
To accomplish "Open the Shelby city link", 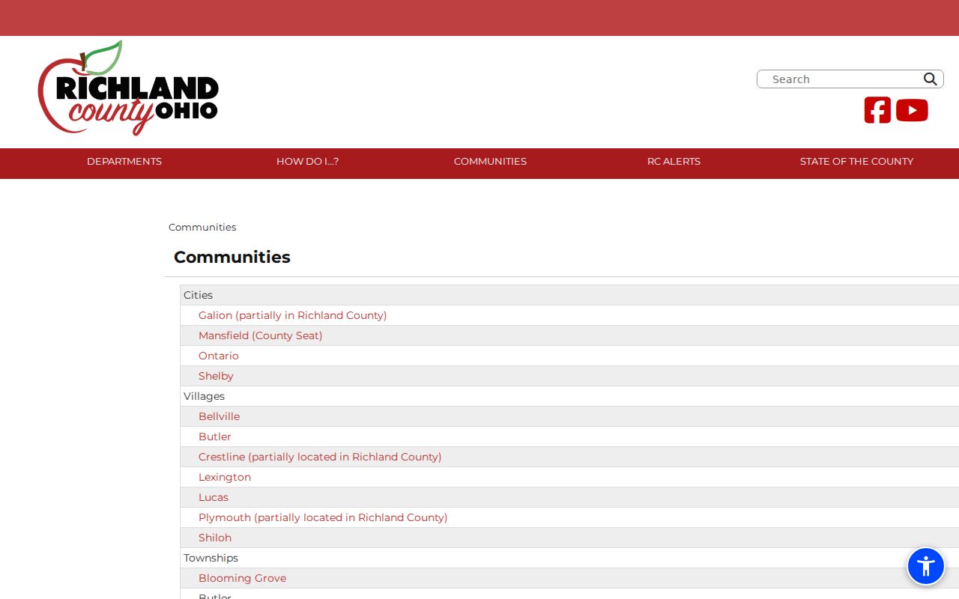I will click(x=216, y=376).
